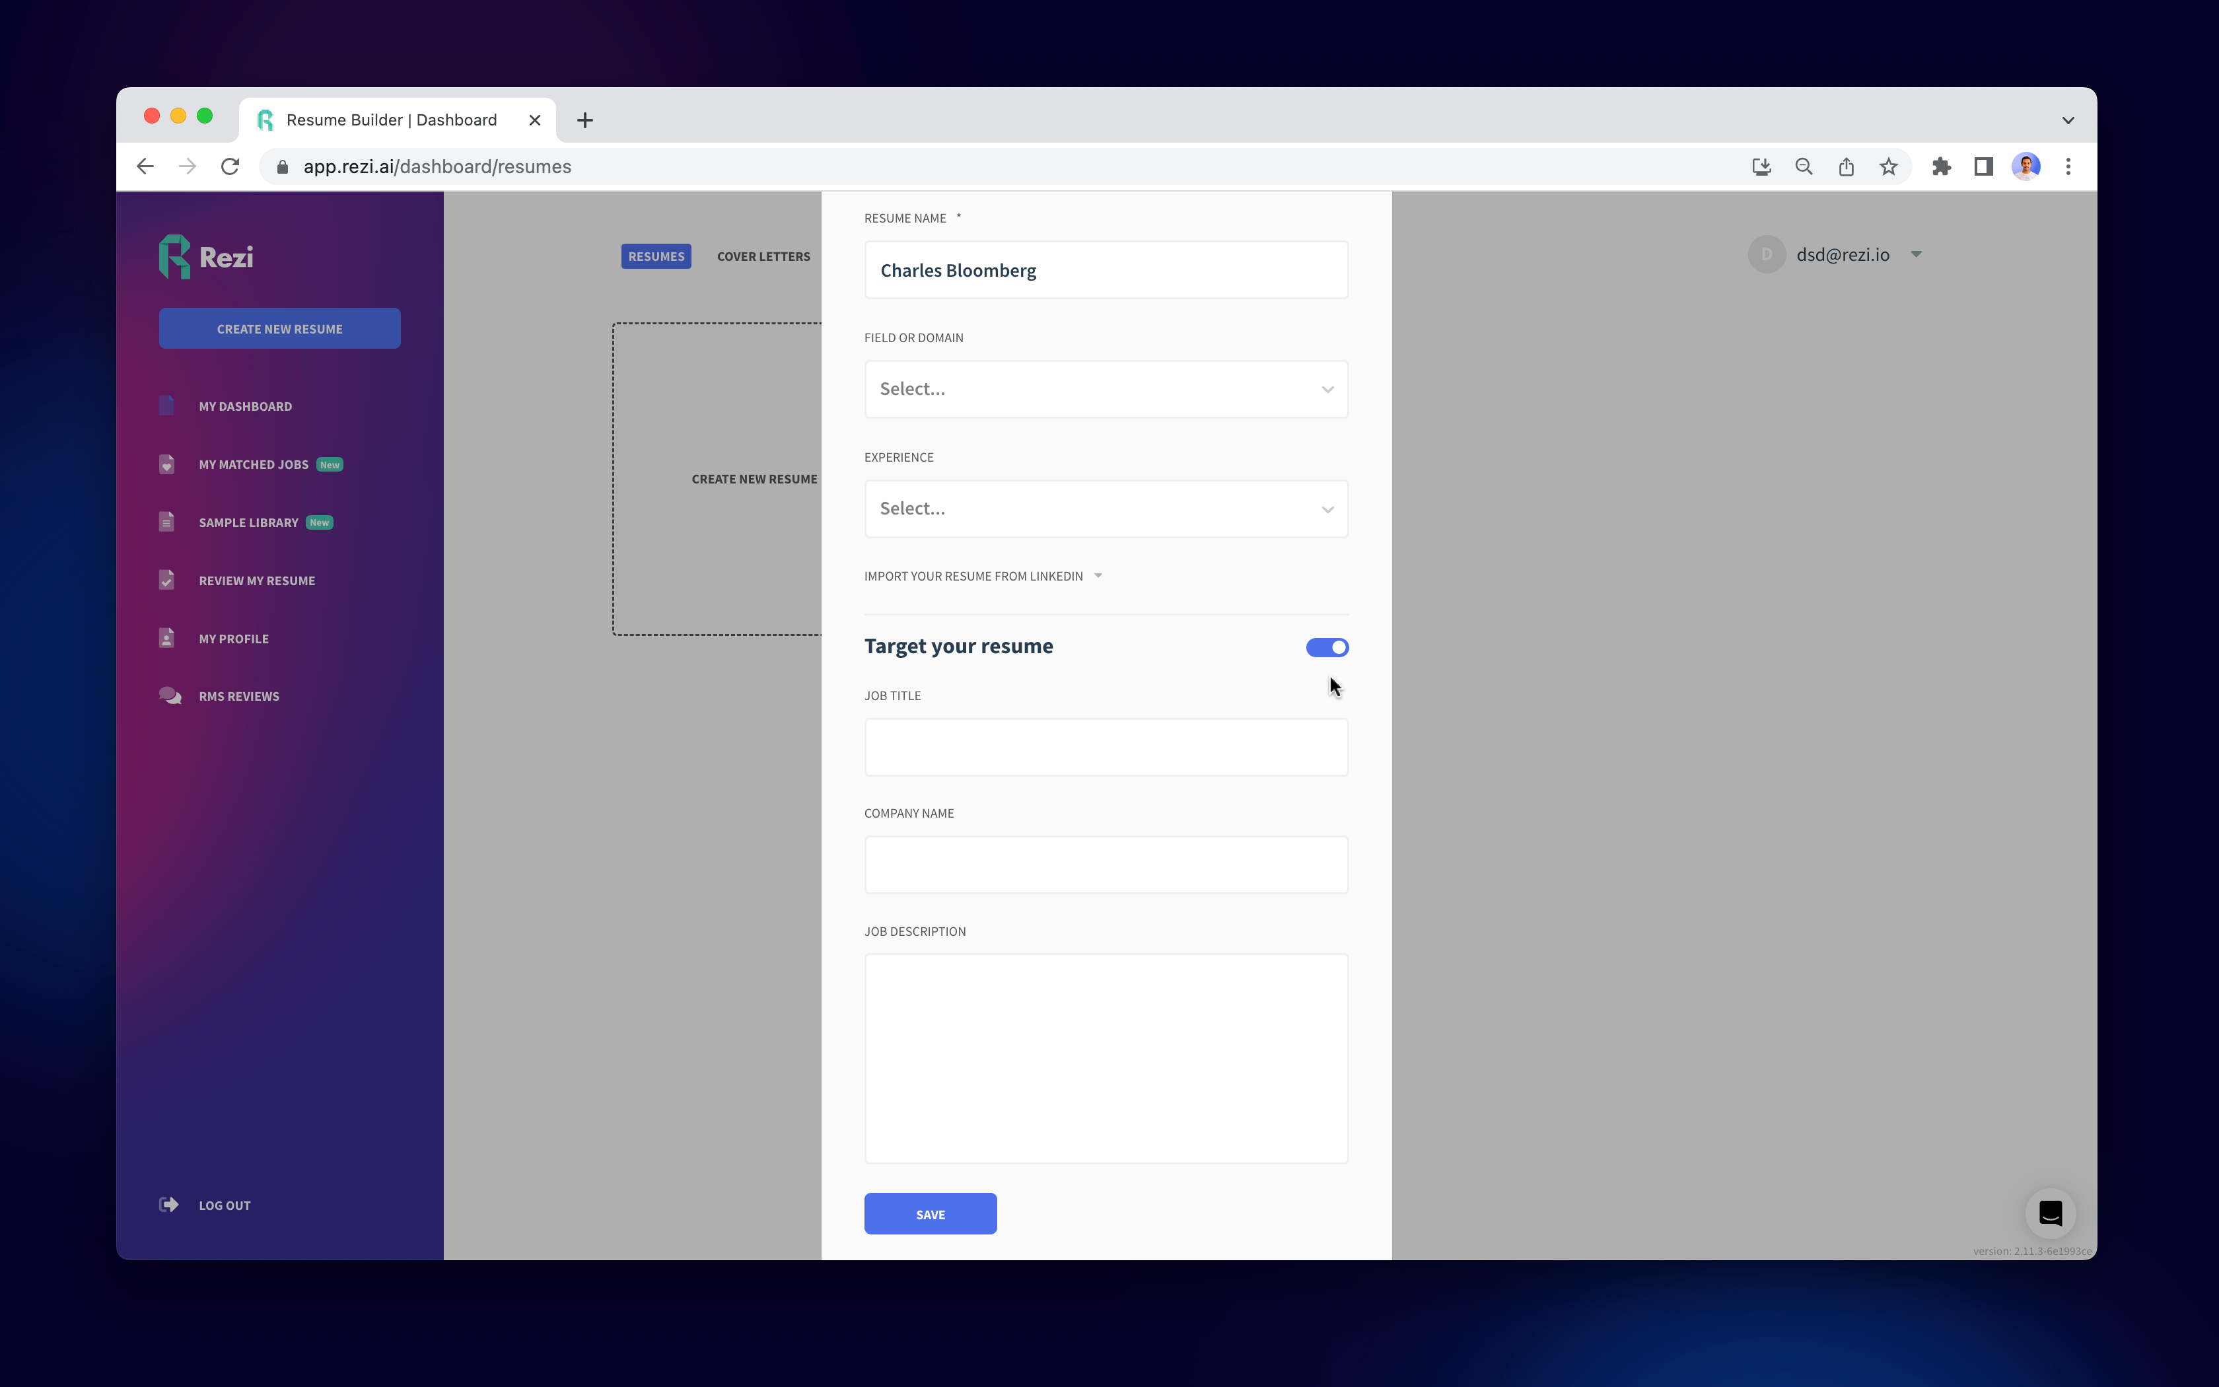Click the New badge next to Sample Library
The image size is (2219, 1387).
point(319,523)
